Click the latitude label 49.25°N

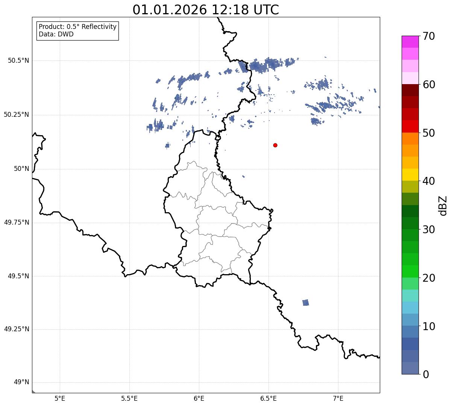pos(16,329)
